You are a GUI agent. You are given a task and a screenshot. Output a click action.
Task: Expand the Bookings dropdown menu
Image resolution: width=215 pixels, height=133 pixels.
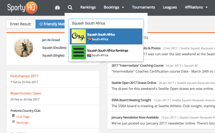click(x=114, y=7)
